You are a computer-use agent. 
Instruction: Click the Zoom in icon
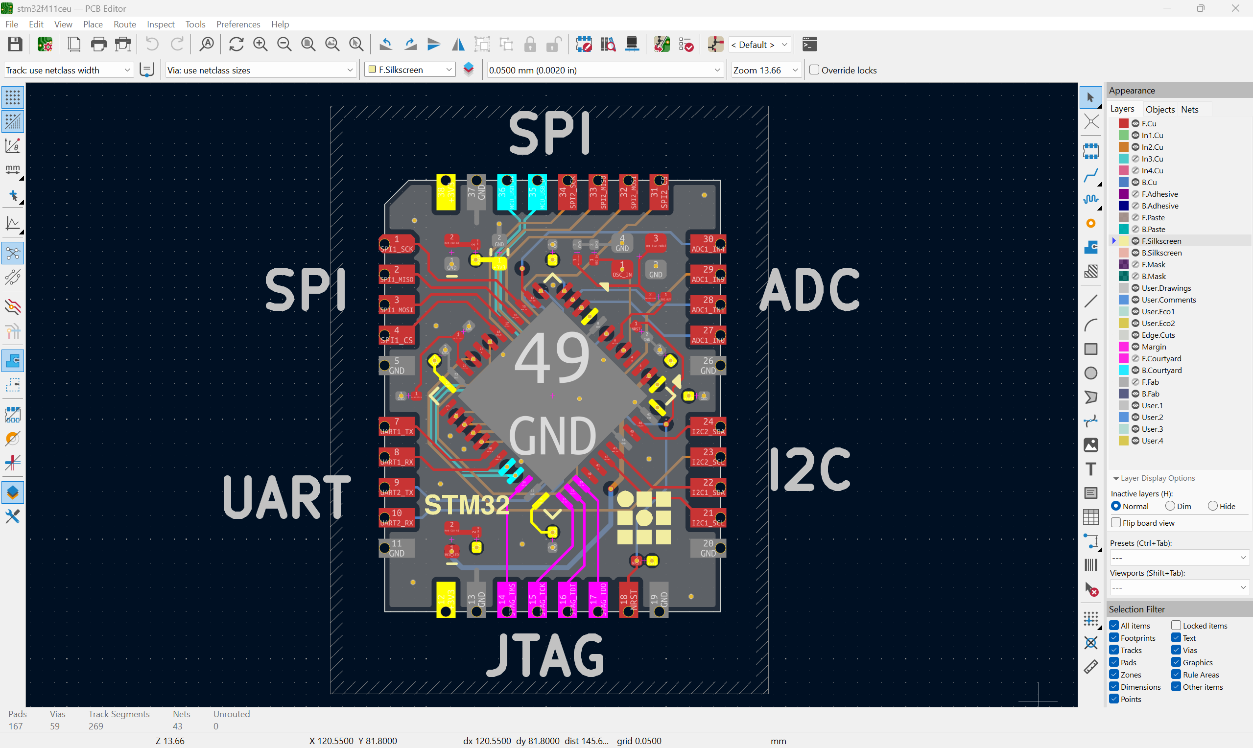[x=260, y=45]
